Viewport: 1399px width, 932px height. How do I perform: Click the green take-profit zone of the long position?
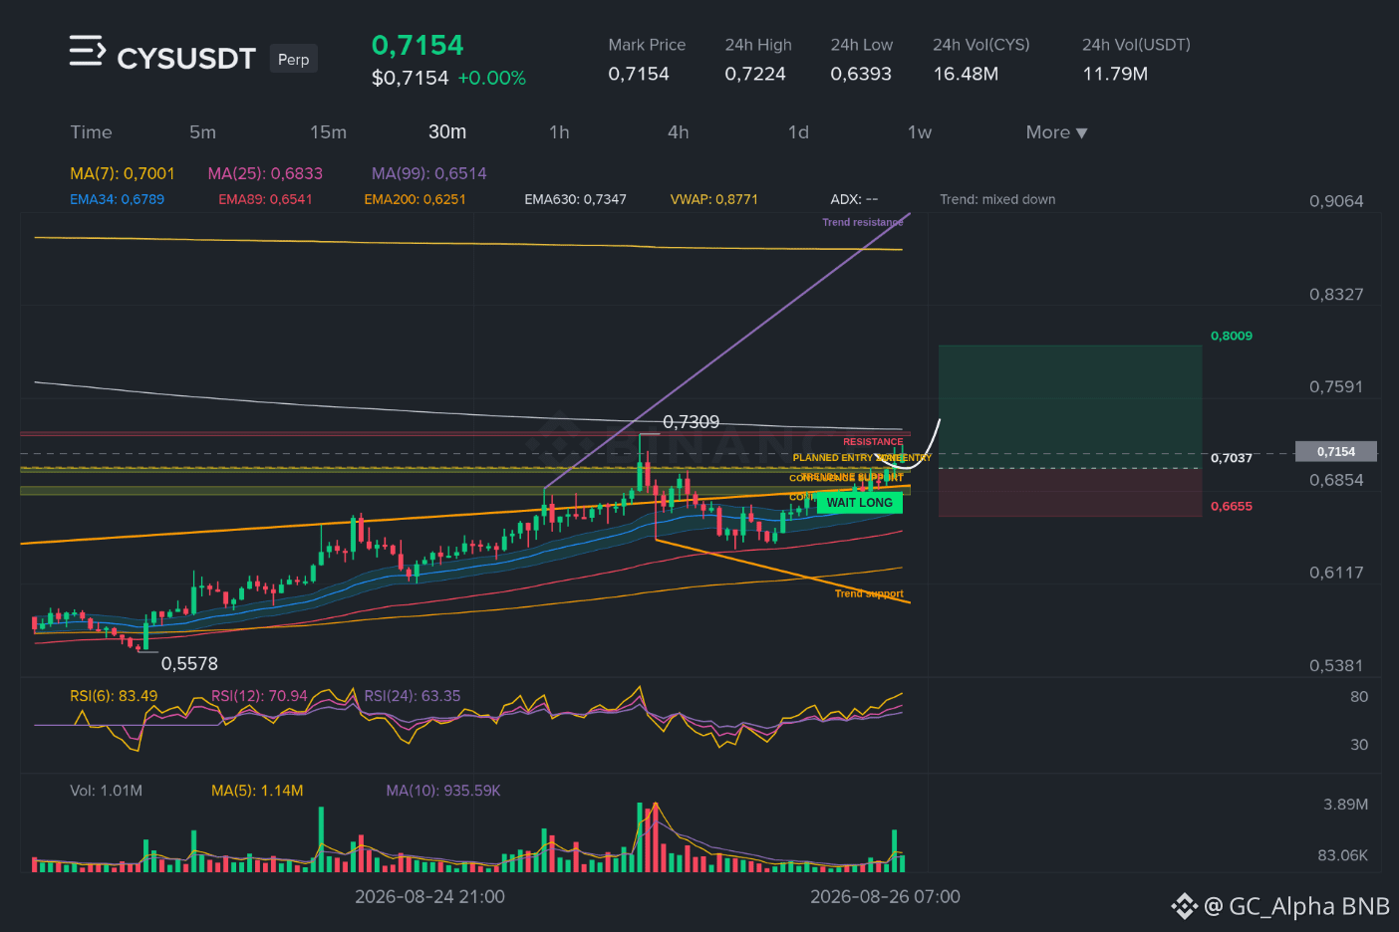pyautogui.click(x=1070, y=406)
